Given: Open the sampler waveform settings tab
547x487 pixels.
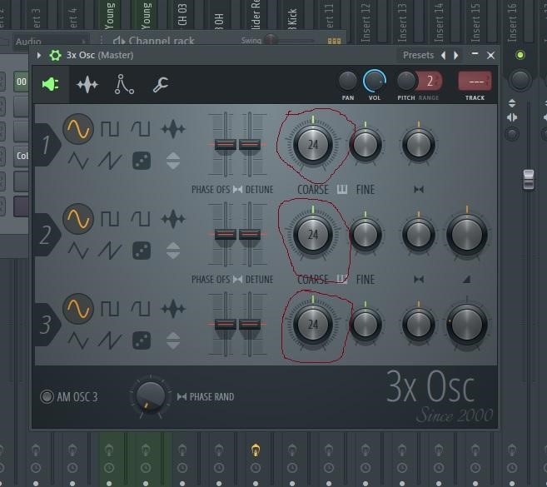Looking at the screenshot, I should point(87,84).
